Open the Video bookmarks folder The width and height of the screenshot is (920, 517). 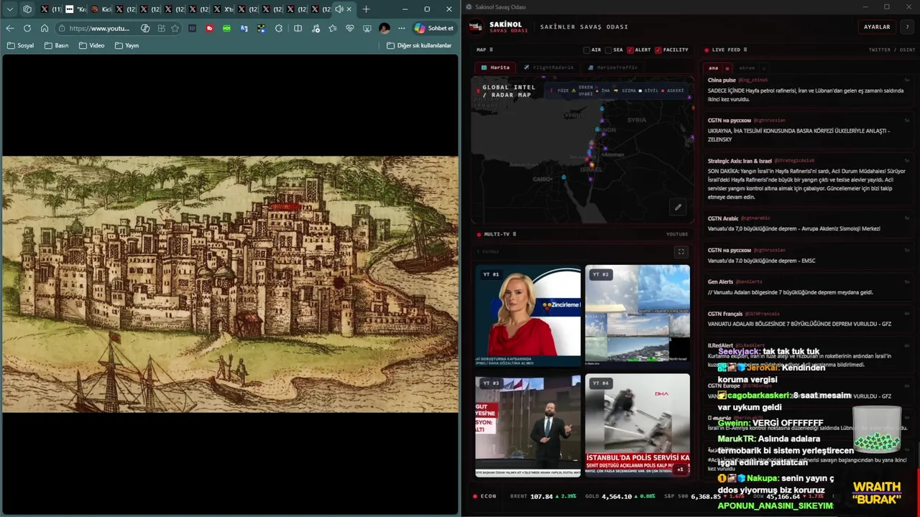(x=92, y=45)
